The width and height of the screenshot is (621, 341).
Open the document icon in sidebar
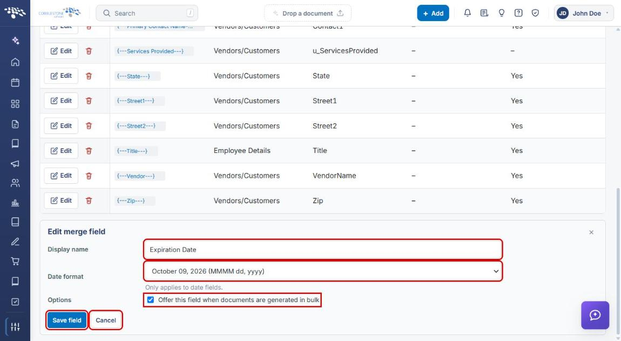(15, 124)
